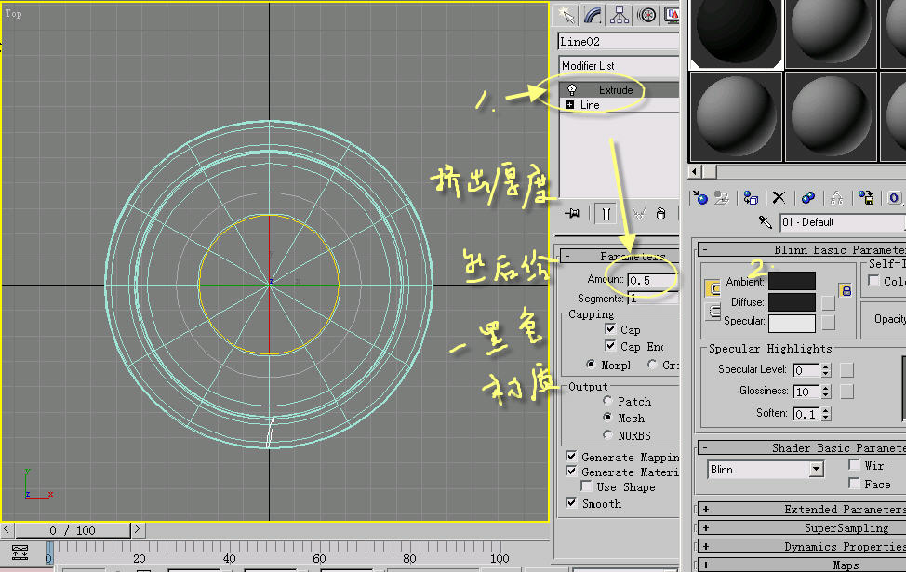Click the Make Unique modifier stack icon
906x572 pixels.
click(x=638, y=214)
